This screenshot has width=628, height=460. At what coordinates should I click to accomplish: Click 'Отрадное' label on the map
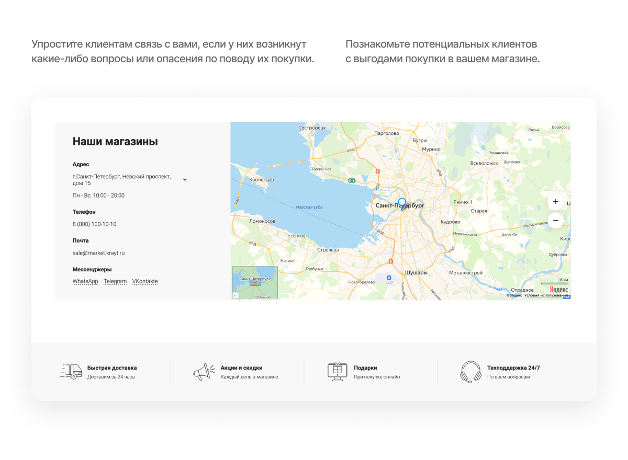click(x=522, y=290)
